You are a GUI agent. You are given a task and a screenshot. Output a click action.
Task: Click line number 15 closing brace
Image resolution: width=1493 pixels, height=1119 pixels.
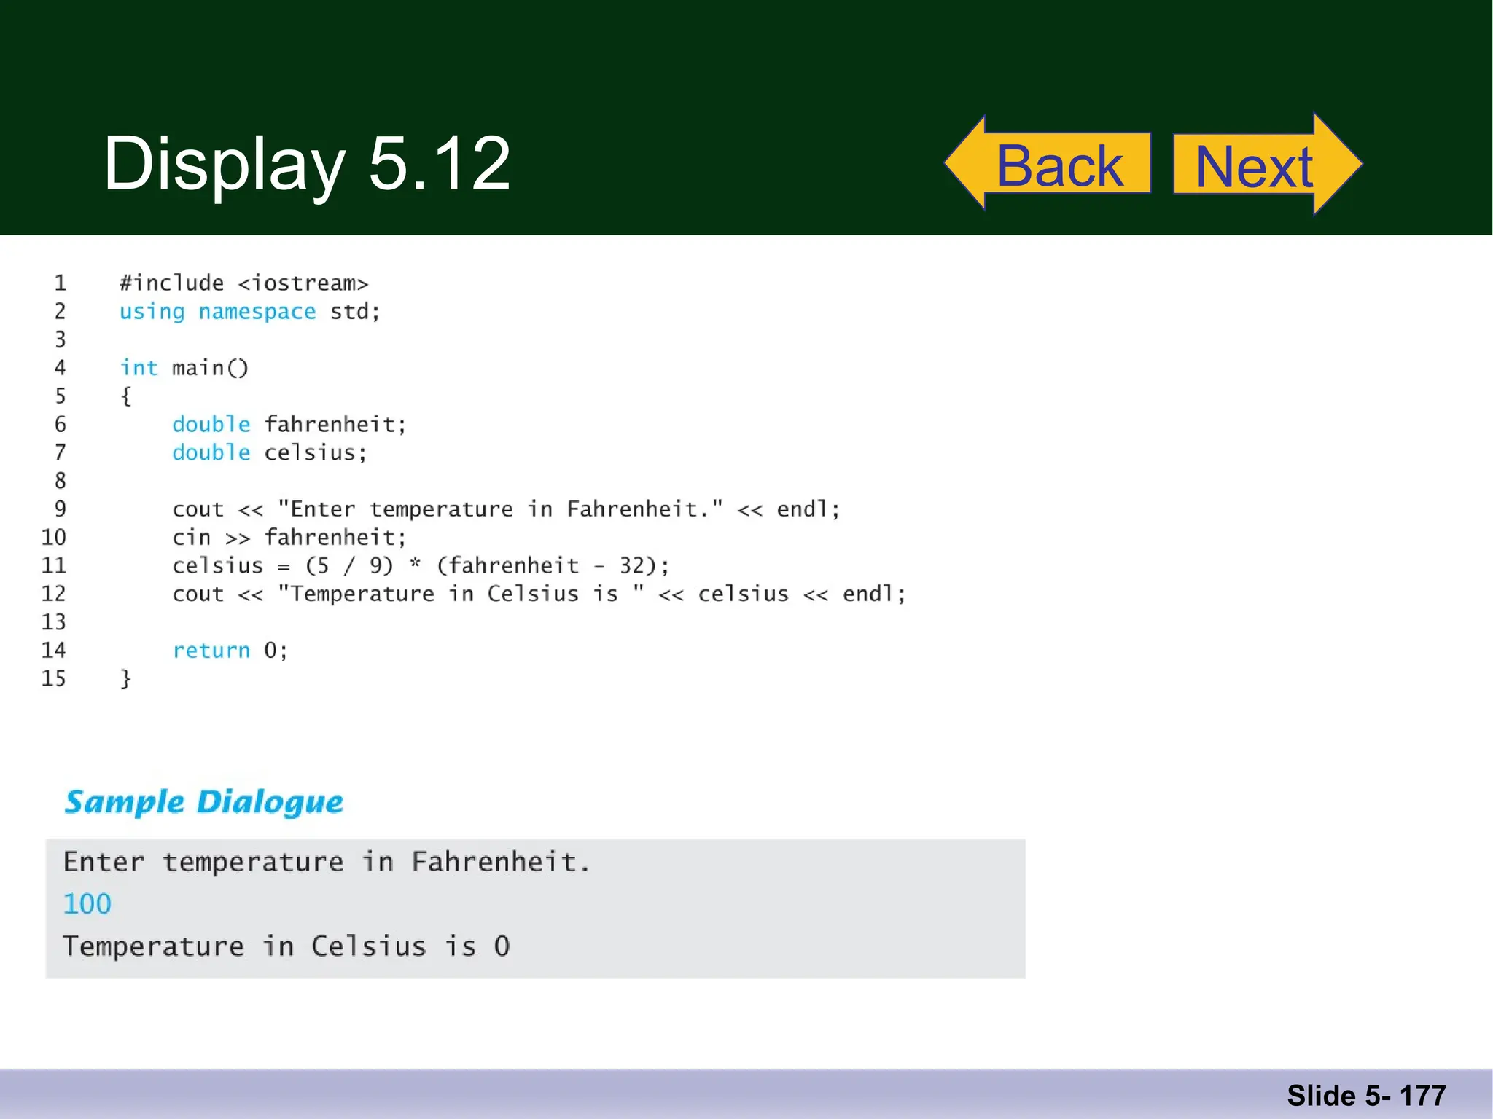125,679
